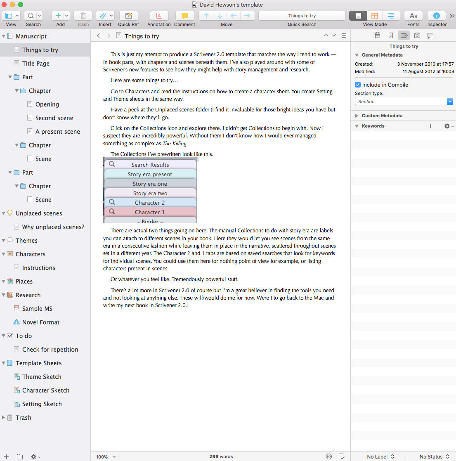456x461 pixels.
Task: Collapse the Unplaced scenes folder
Action: 4,213
